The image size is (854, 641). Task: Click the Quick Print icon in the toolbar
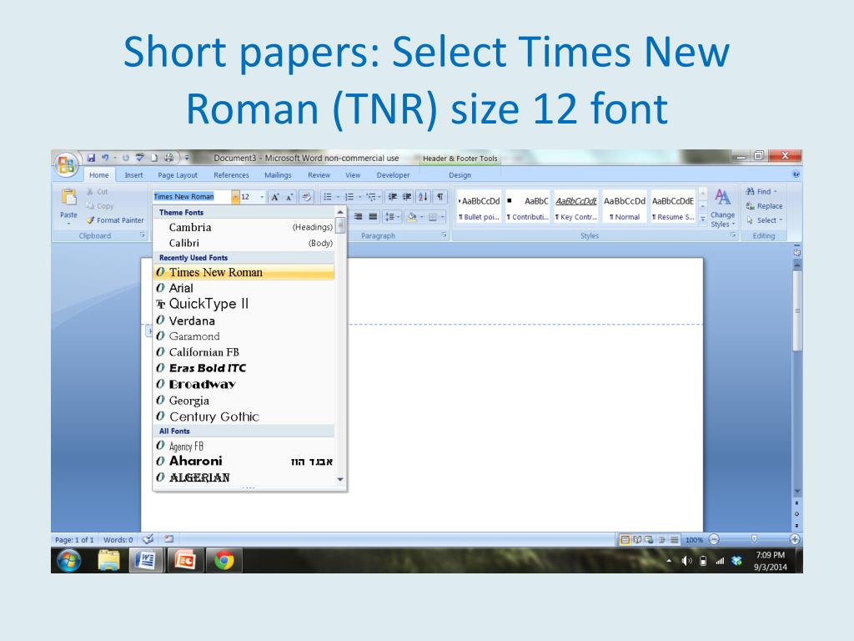(x=168, y=158)
